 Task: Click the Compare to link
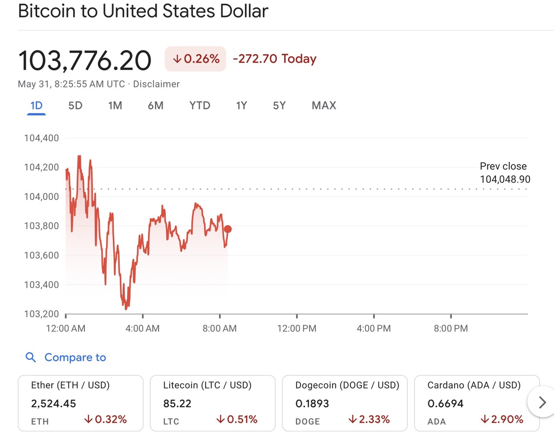(75, 357)
